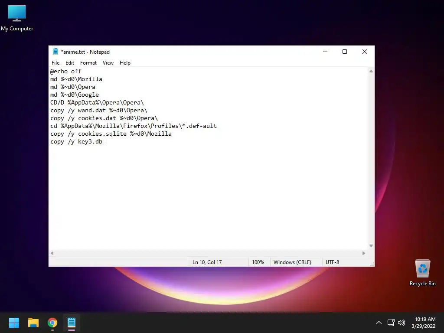
Task: Click the vertical scrollbar down arrow
Action: [371, 246]
